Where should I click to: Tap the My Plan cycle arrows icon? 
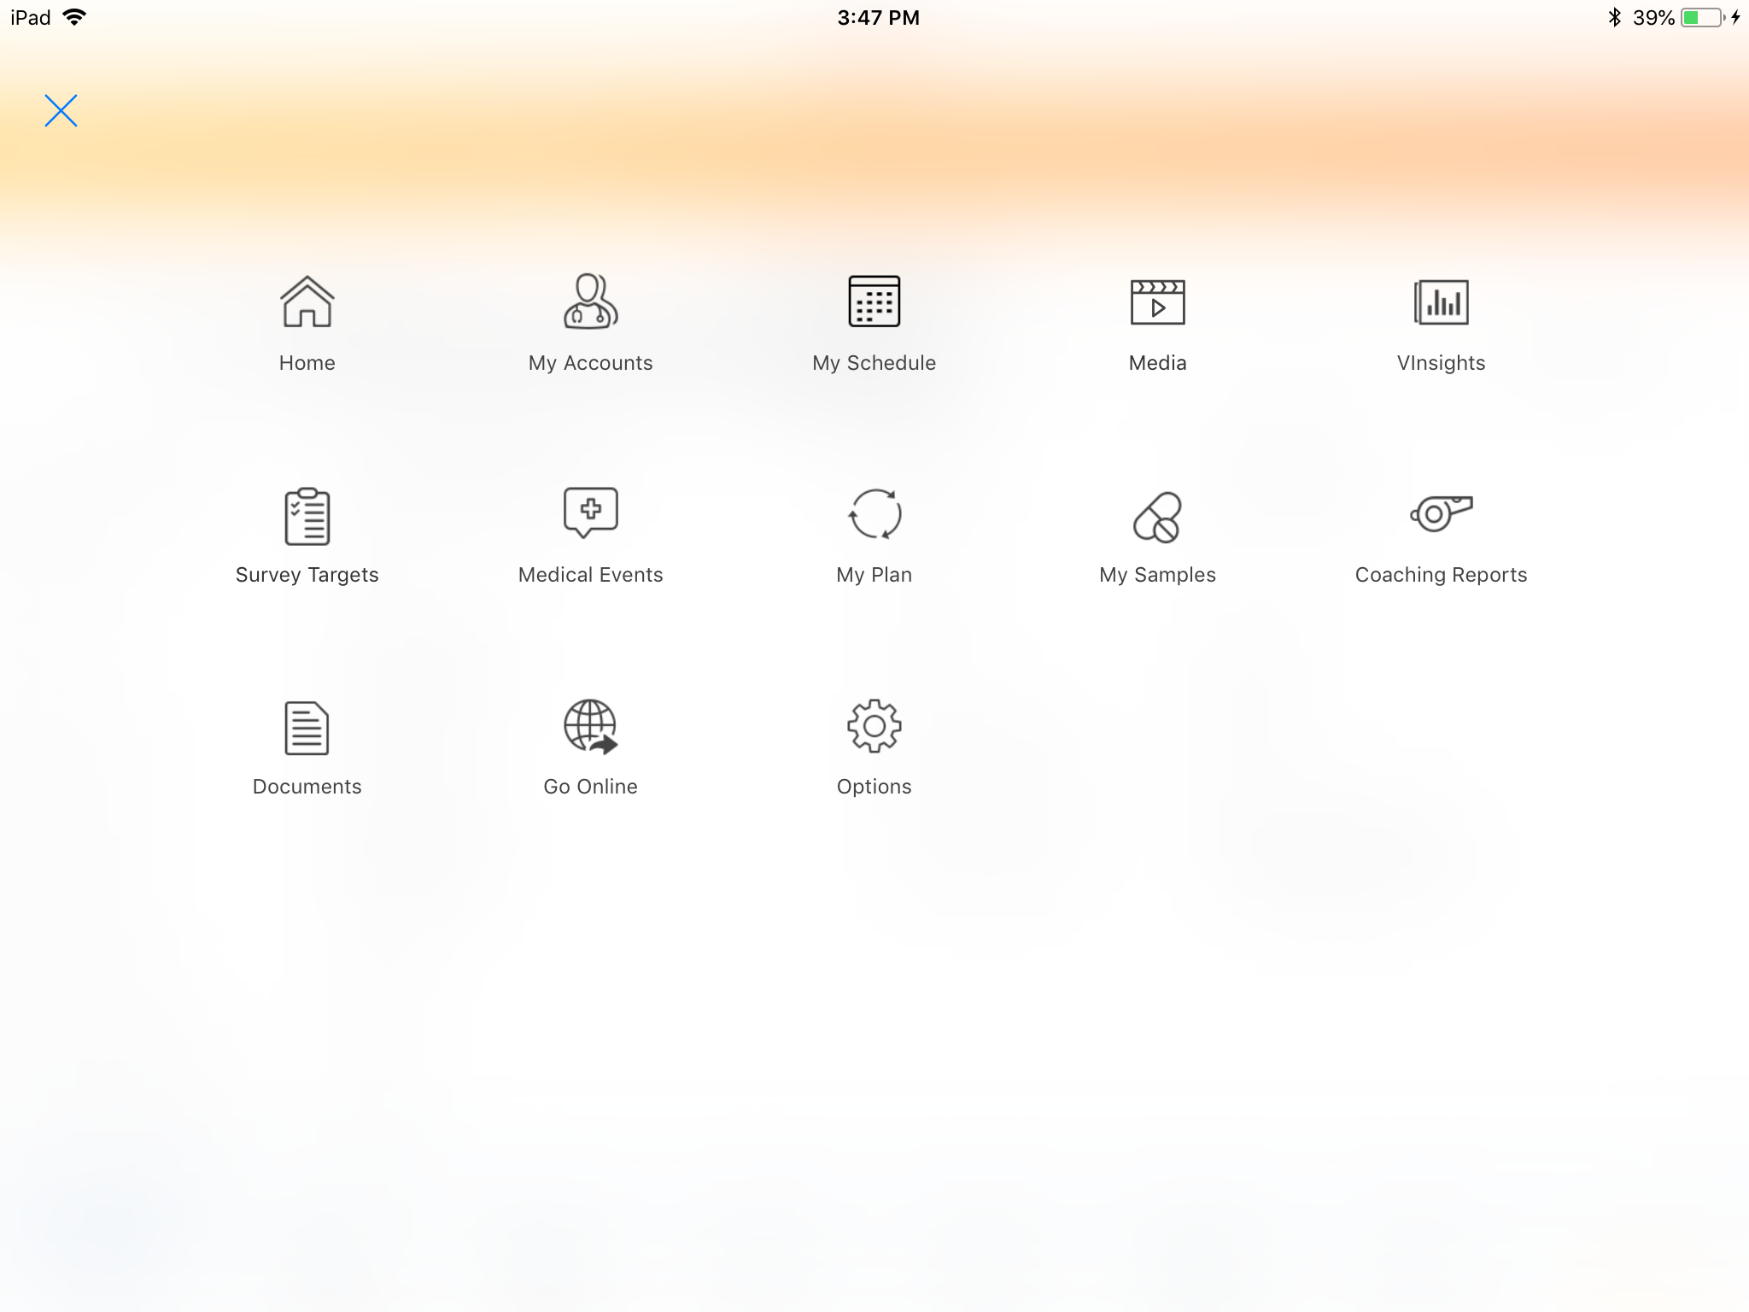pyautogui.click(x=874, y=514)
